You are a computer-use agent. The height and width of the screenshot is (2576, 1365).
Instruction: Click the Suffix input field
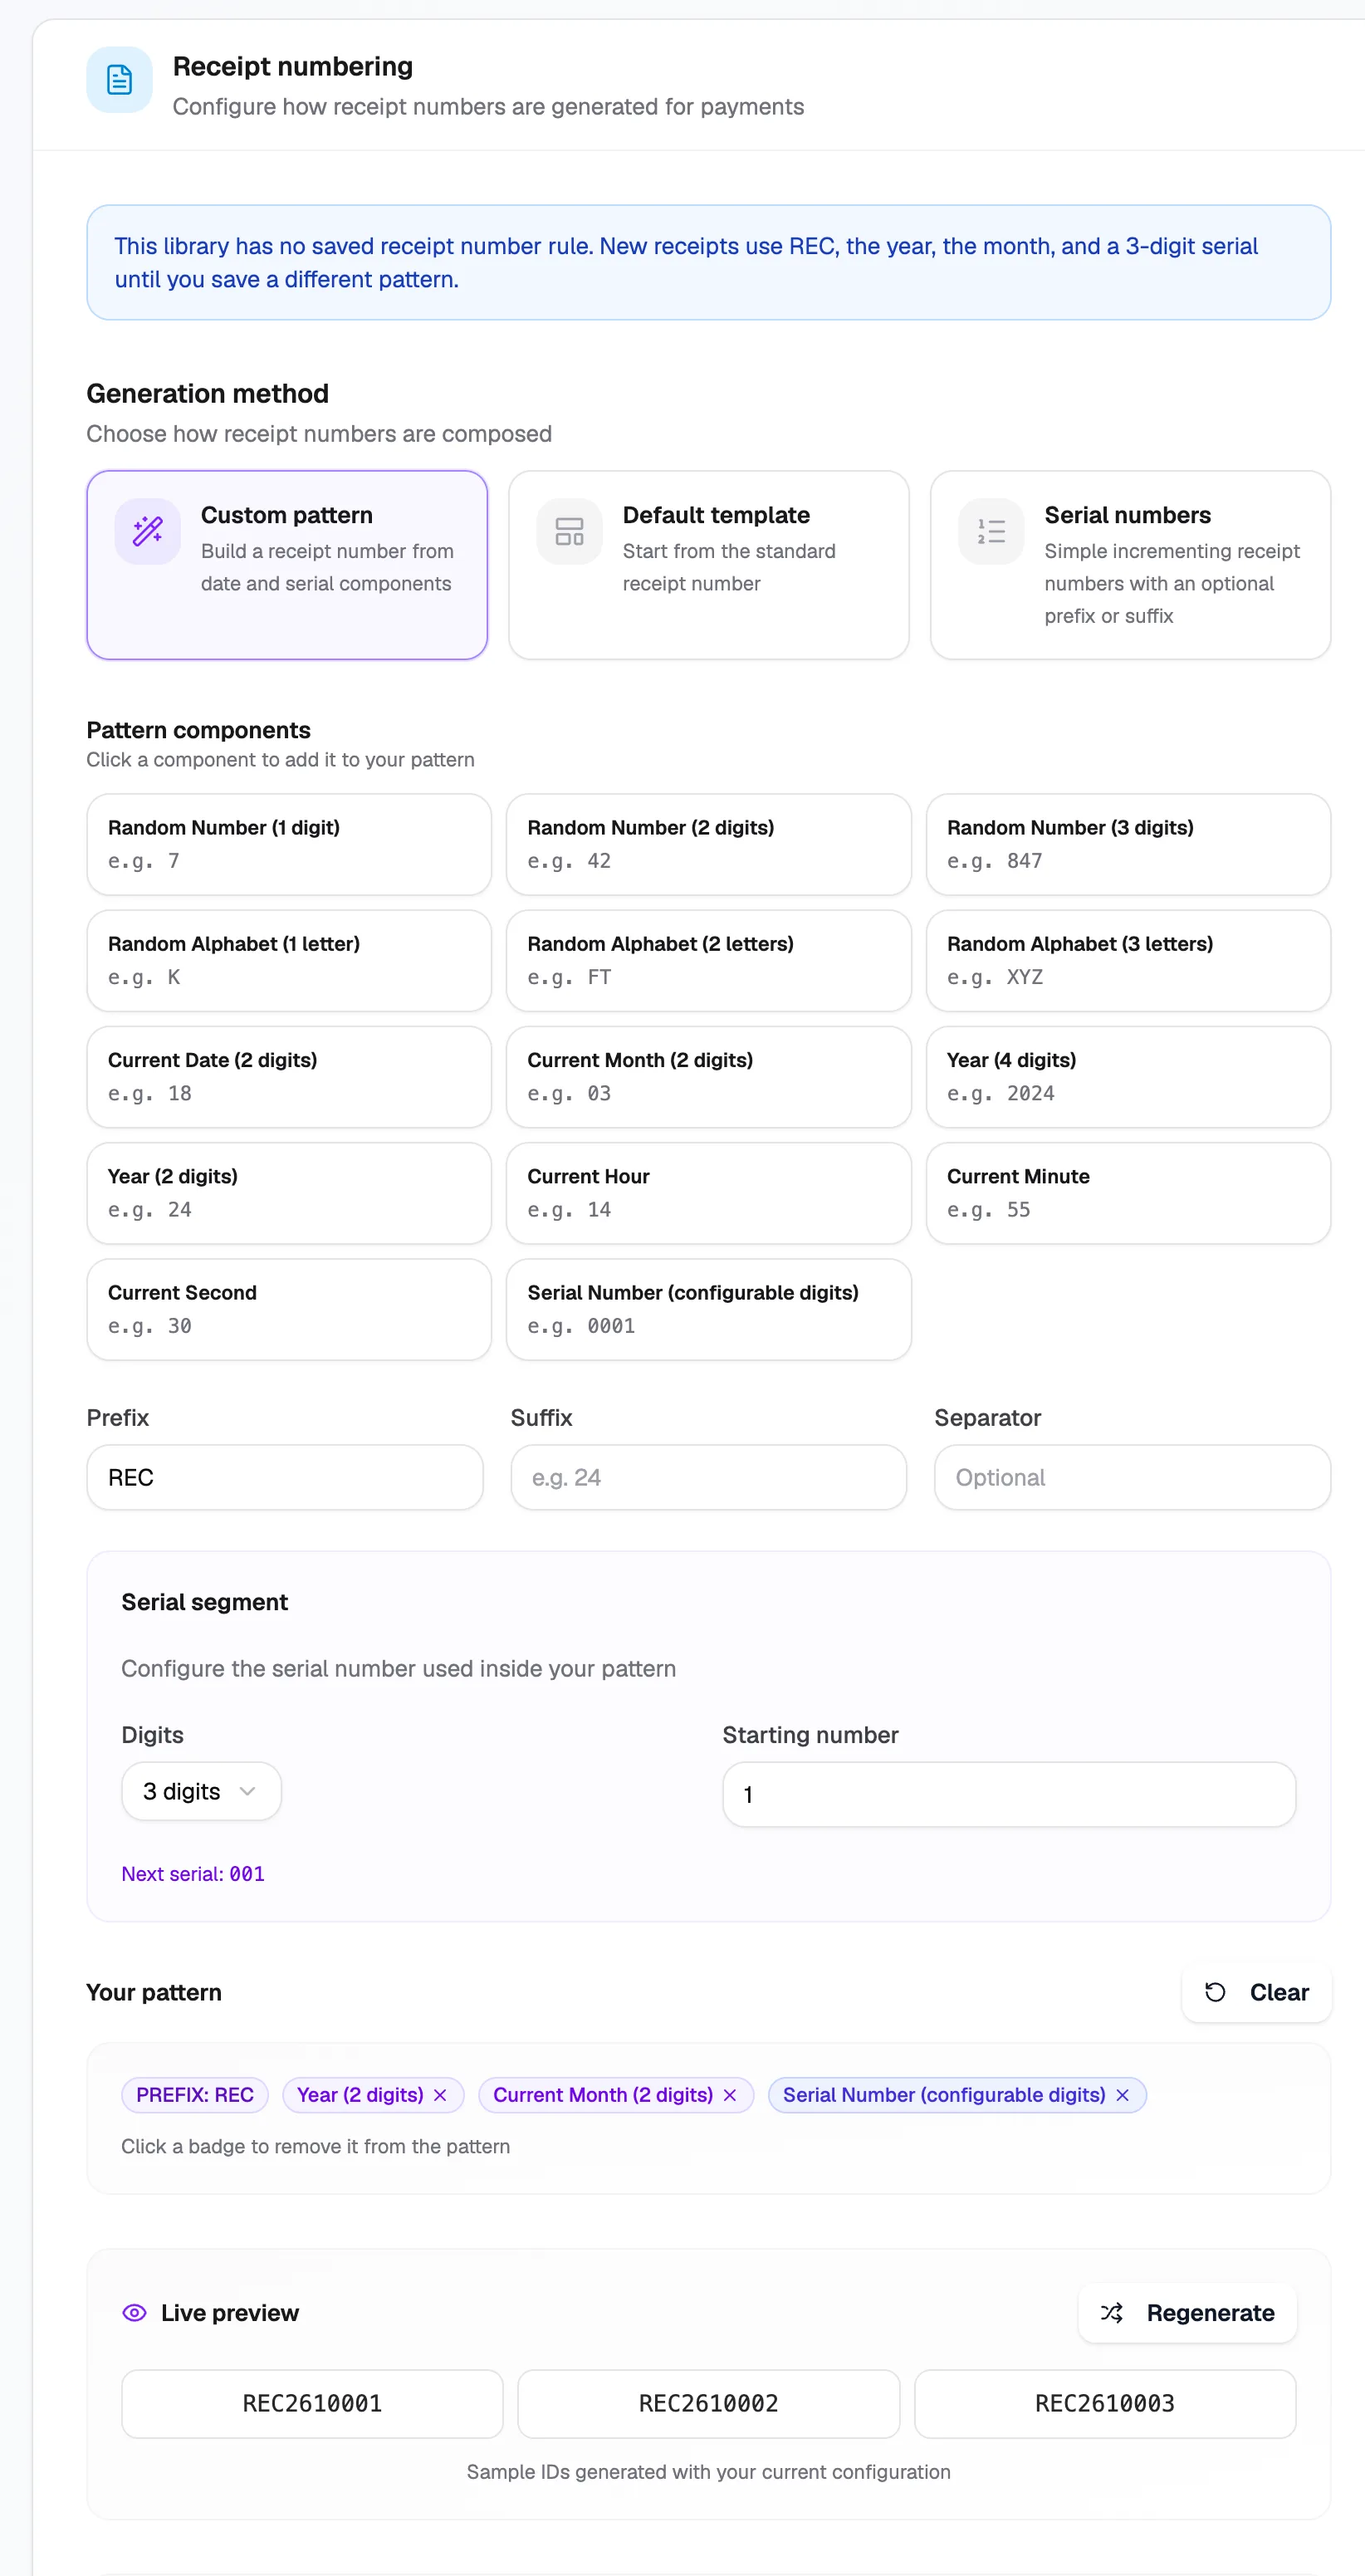(709, 1477)
